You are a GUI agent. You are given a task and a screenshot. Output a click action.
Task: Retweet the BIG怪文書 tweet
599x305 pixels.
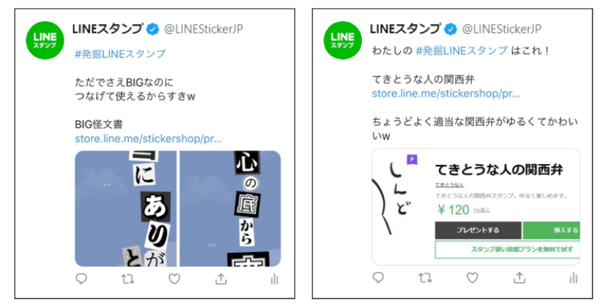[128, 279]
